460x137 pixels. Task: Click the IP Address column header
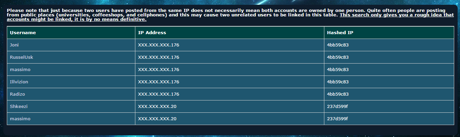point(152,33)
